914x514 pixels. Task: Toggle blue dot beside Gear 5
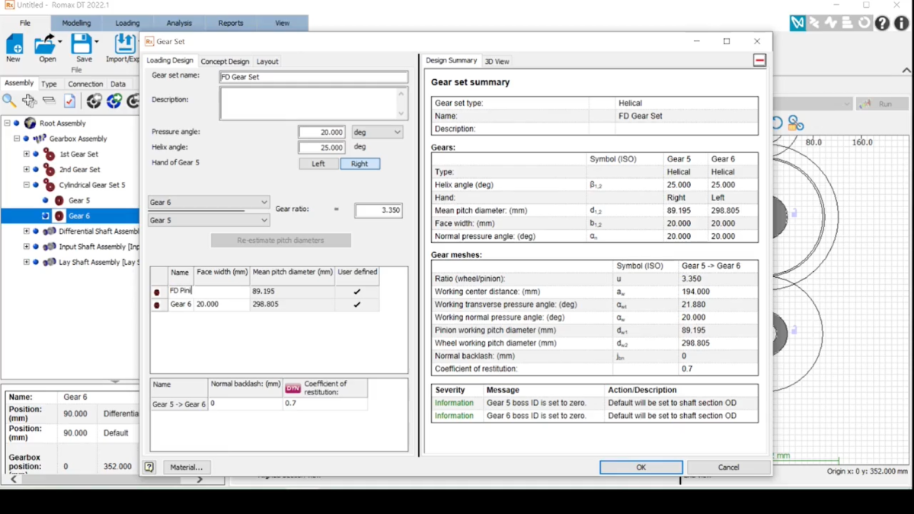click(x=45, y=200)
